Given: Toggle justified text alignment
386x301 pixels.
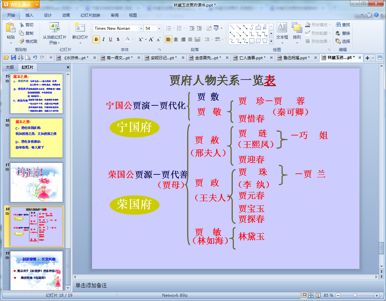Looking at the screenshot, I should (190, 39).
